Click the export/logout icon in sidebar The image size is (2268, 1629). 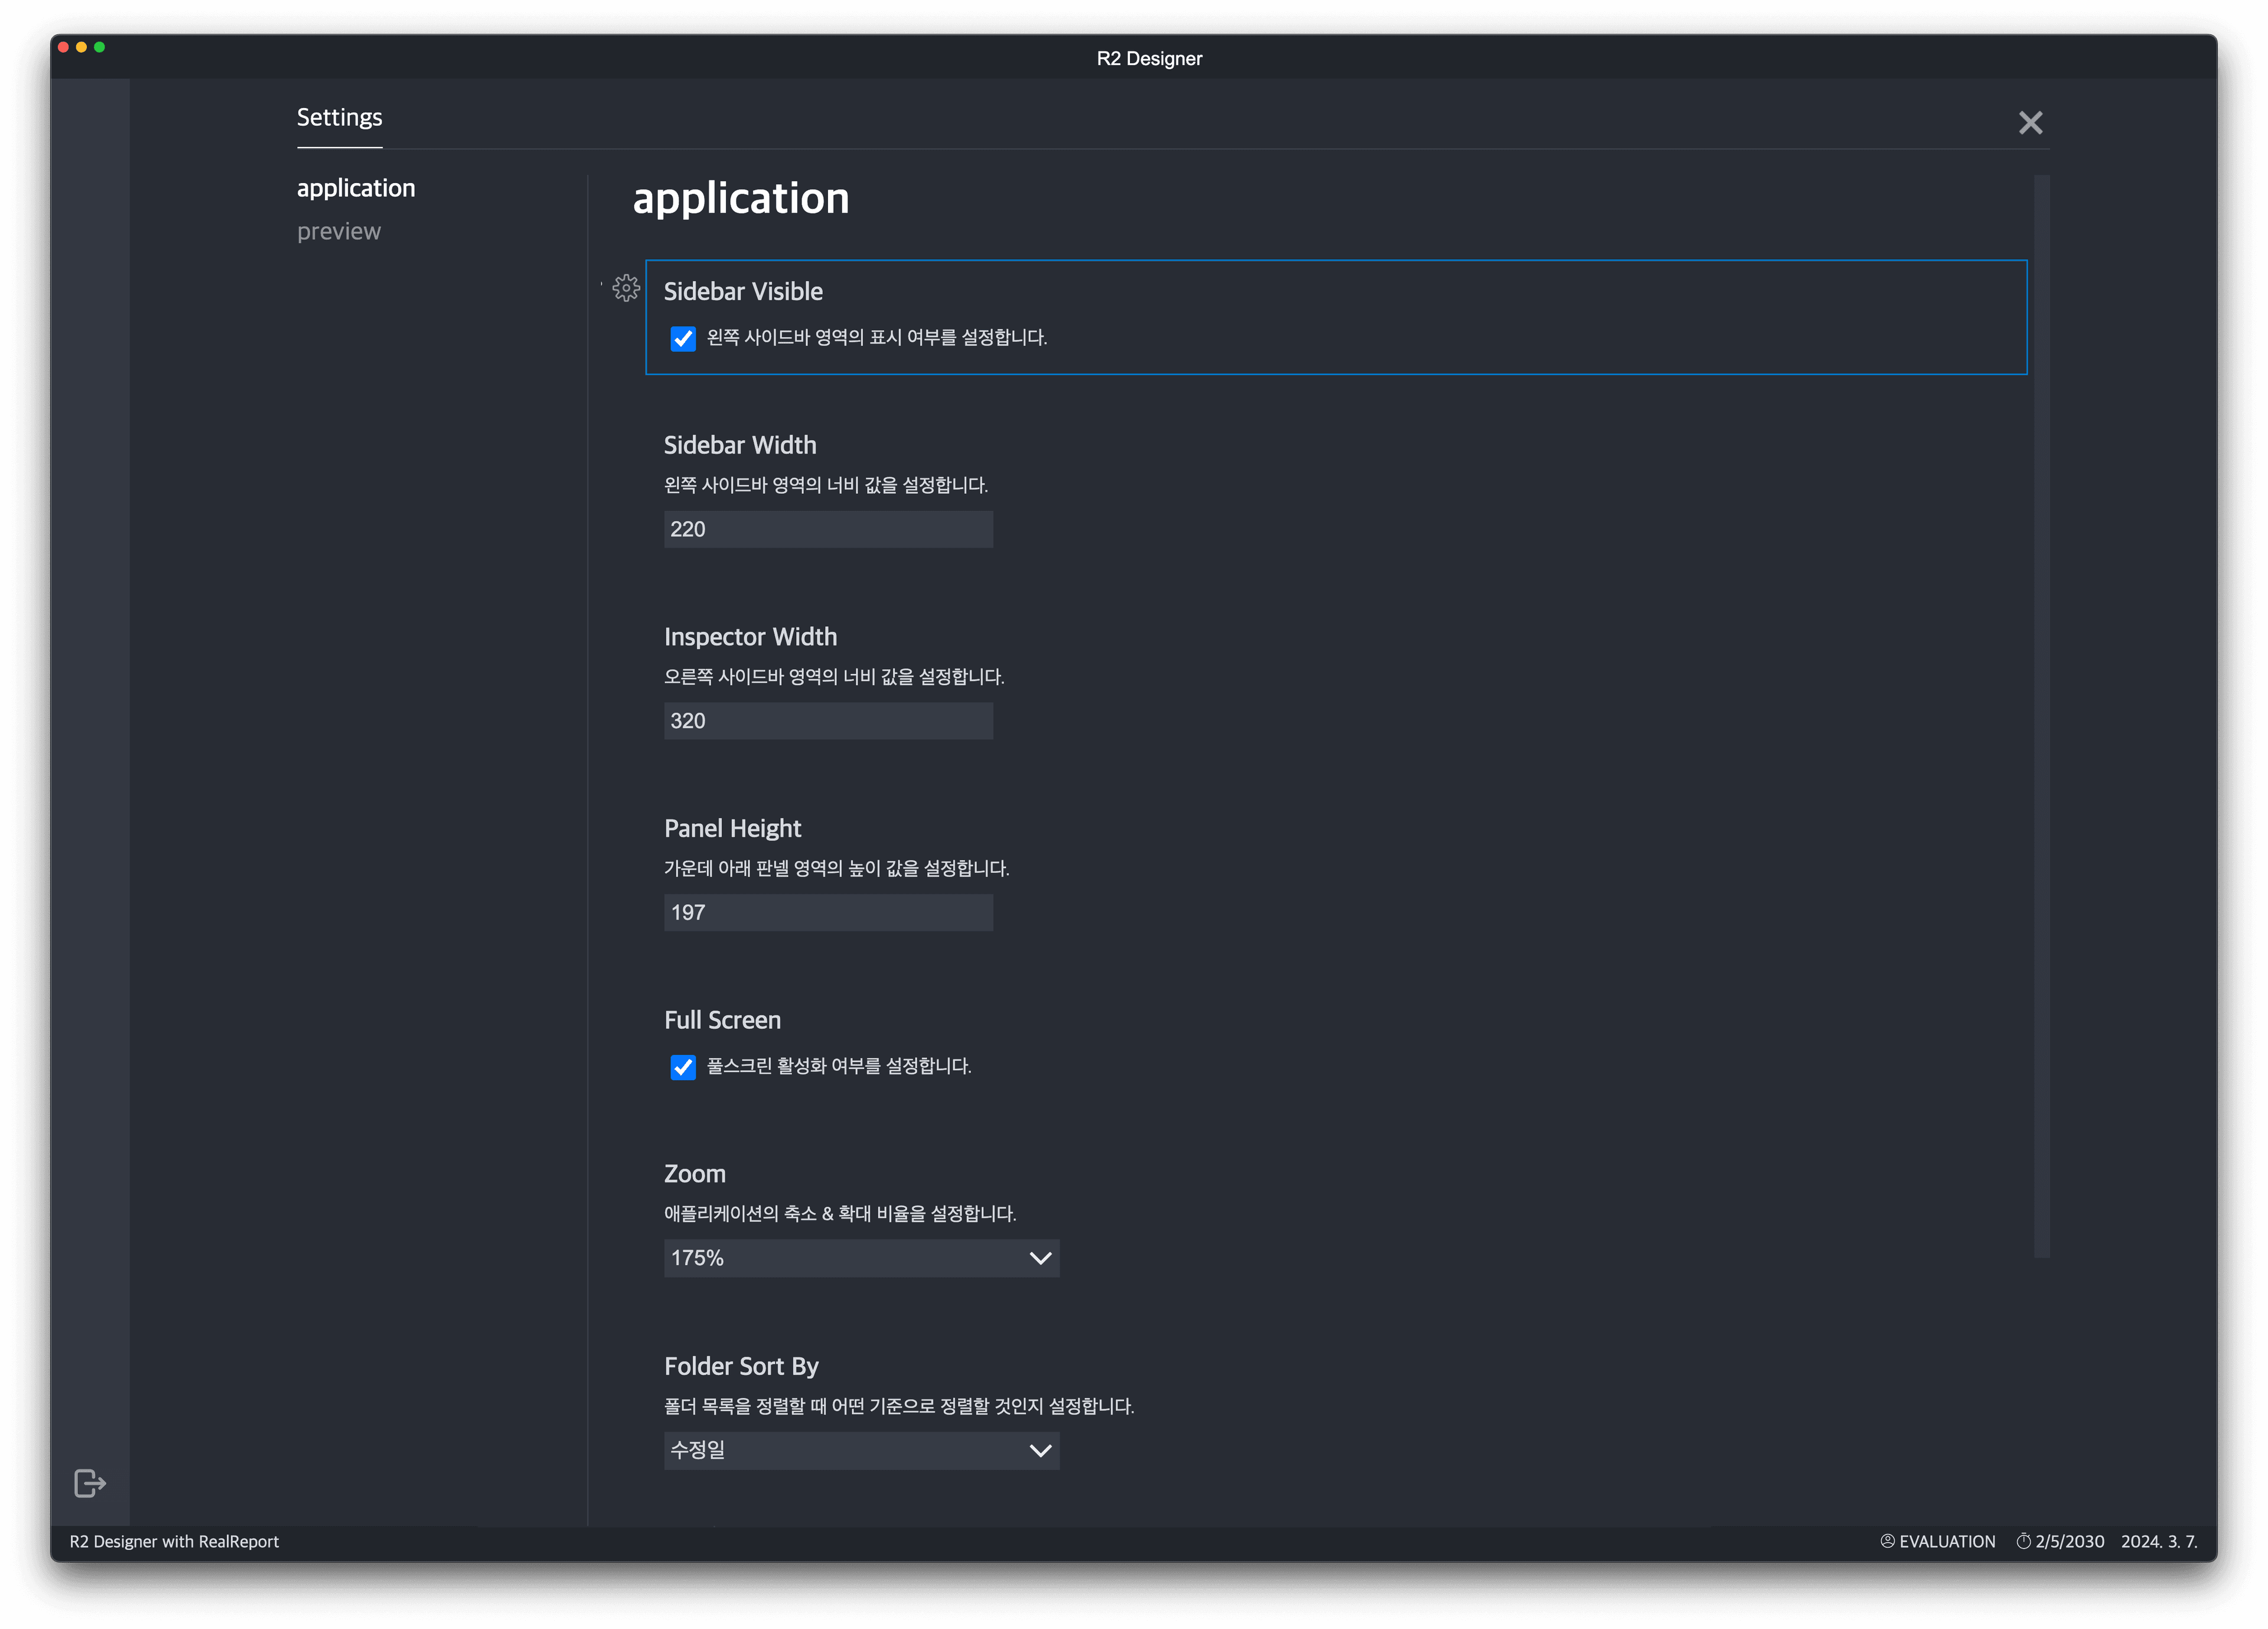click(x=90, y=1481)
